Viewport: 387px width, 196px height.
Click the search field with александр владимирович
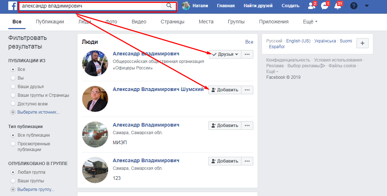point(90,6)
